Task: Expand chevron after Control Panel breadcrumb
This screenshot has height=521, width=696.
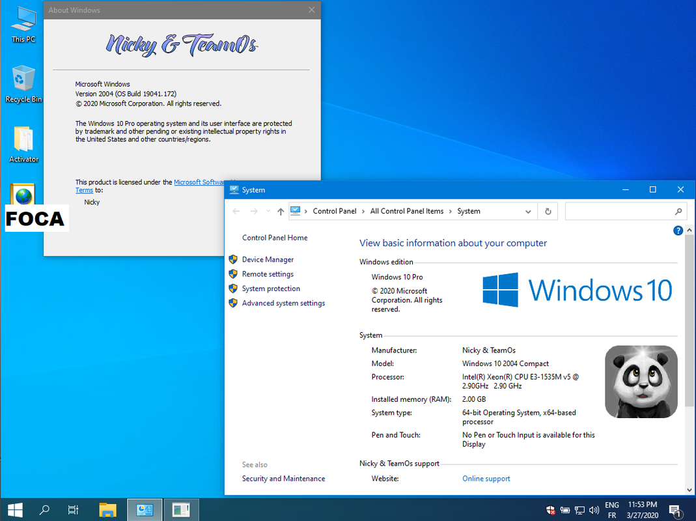Action: click(x=363, y=212)
